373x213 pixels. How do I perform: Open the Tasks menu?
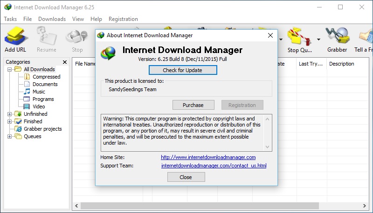tap(10, 19)
